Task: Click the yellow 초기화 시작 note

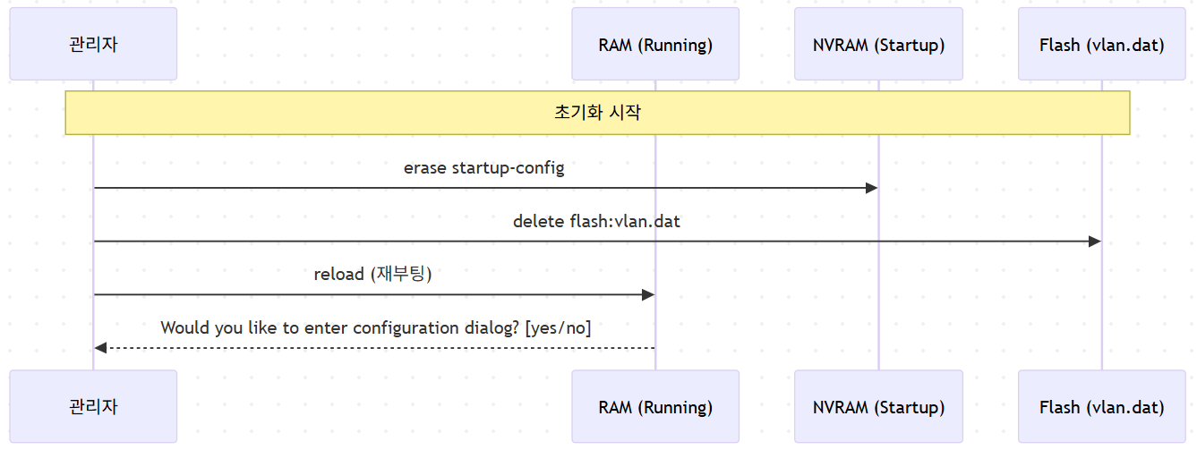Action: (x=597, y=113)
